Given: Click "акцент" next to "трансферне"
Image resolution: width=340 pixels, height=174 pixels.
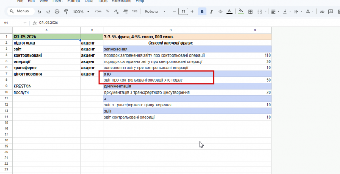Looking at the screenshot, I should tap(92, 68).
